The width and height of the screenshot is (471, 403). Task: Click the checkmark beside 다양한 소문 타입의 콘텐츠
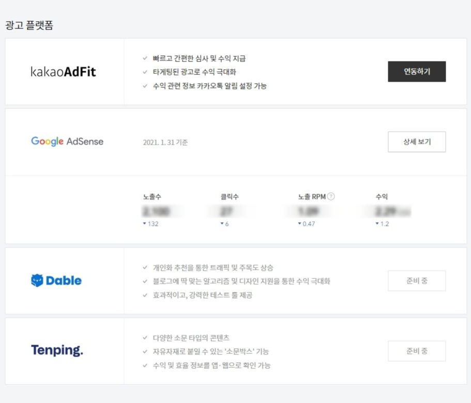click(x=145, y=337)
